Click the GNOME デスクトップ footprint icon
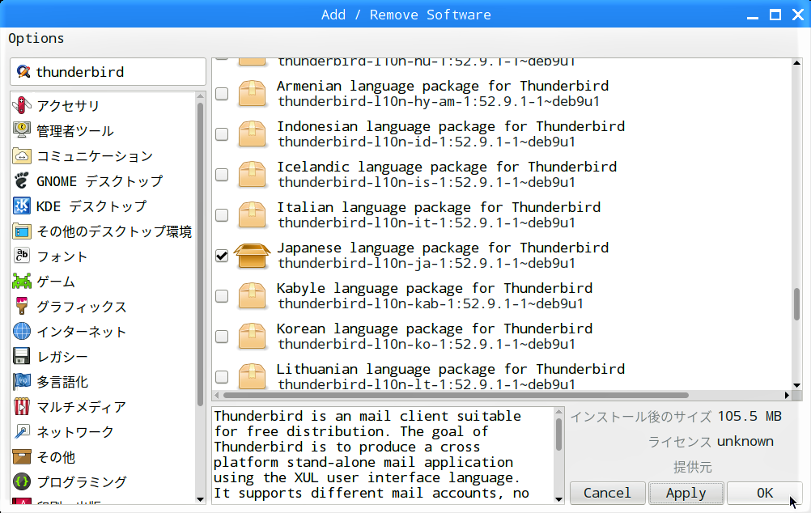The width and height of the screenshot is (811, 513). [x=22, y=180]
